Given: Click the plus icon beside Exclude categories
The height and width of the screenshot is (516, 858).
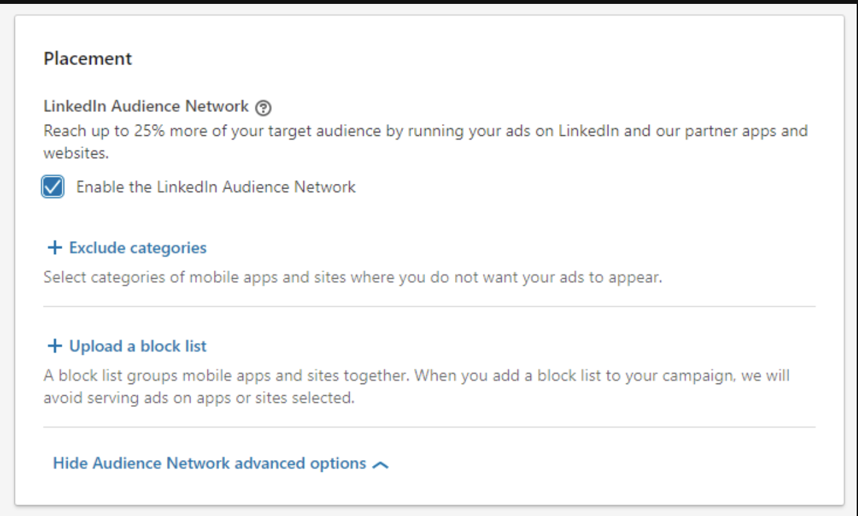Looking at the screenshot, I should [55, 248].
